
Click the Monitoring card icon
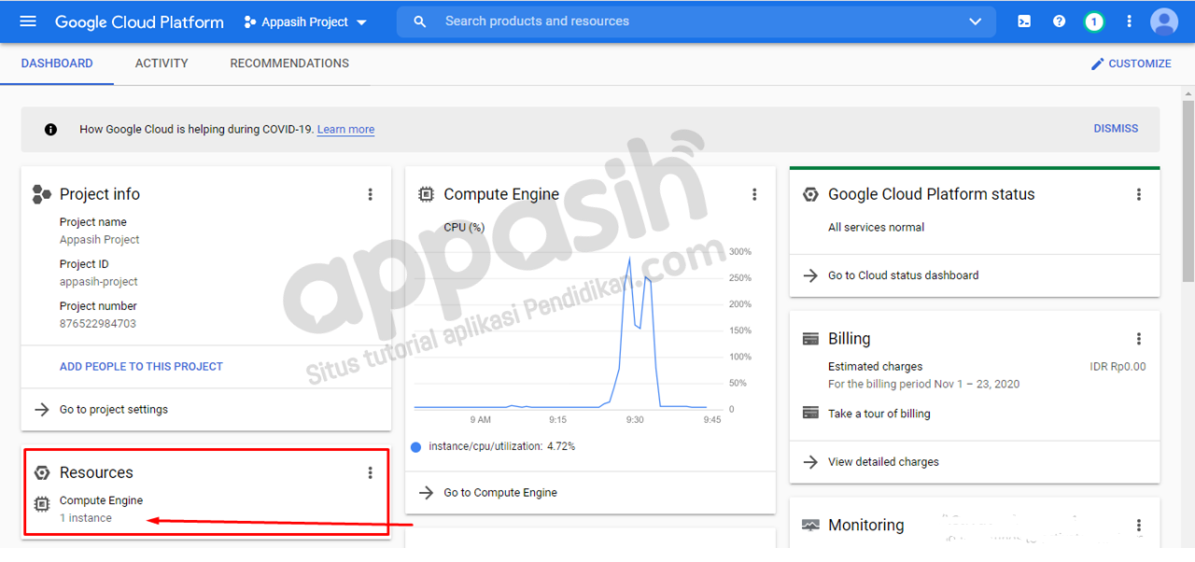[x=810, y=526]
